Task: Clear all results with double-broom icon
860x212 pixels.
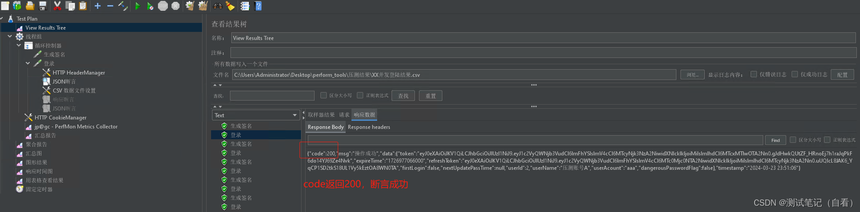Action: click(203, 6)
